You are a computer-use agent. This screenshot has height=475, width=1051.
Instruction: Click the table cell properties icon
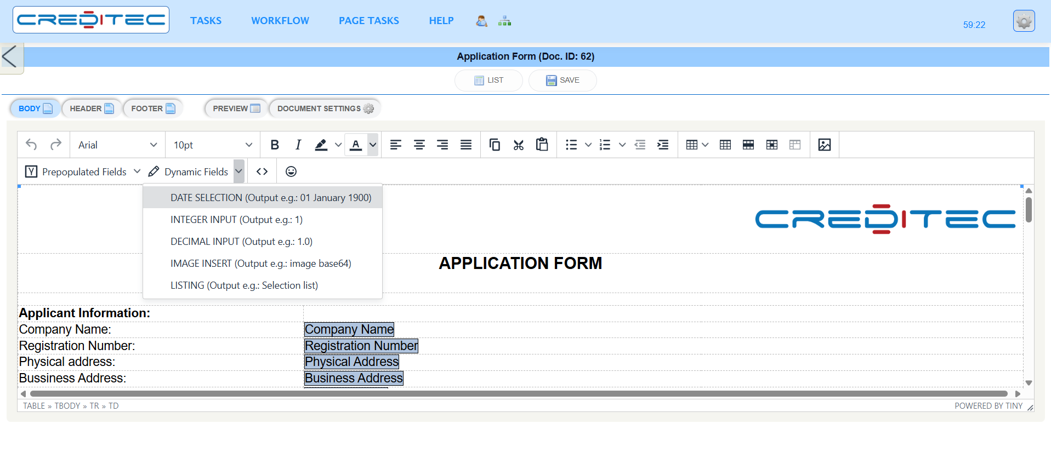tap(772, 145)
